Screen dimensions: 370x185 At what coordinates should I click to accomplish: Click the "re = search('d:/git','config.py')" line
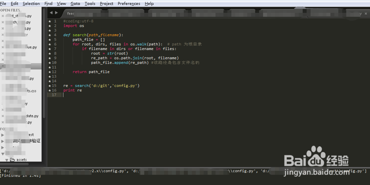click(x=101, y=86)
